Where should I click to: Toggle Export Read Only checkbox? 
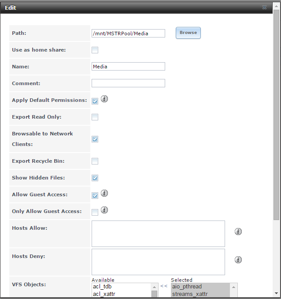tap(95, 117)
